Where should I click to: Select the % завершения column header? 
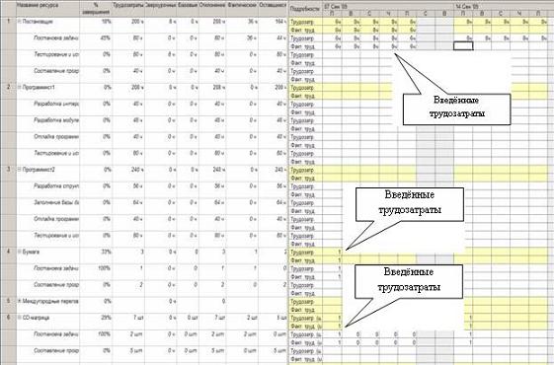pos(96,9)
